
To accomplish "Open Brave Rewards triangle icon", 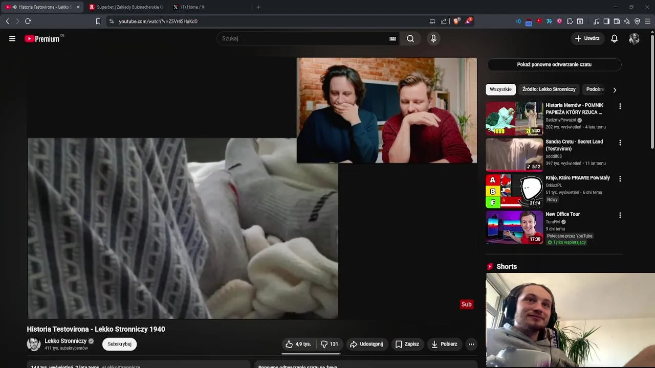I will 469,21.
